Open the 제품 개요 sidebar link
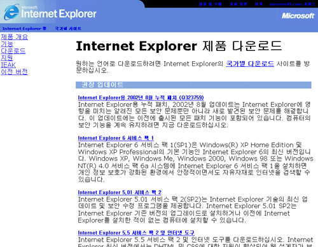Screen dimensions: 318x247 point(15,37)
